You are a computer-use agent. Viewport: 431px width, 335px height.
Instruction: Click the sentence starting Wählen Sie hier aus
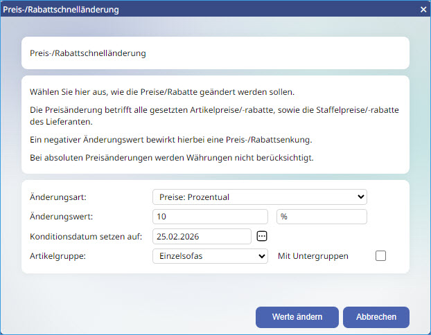pyautogui.click(x=162, y=92)
